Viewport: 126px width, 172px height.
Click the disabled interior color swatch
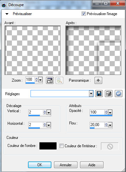point(110,146)
